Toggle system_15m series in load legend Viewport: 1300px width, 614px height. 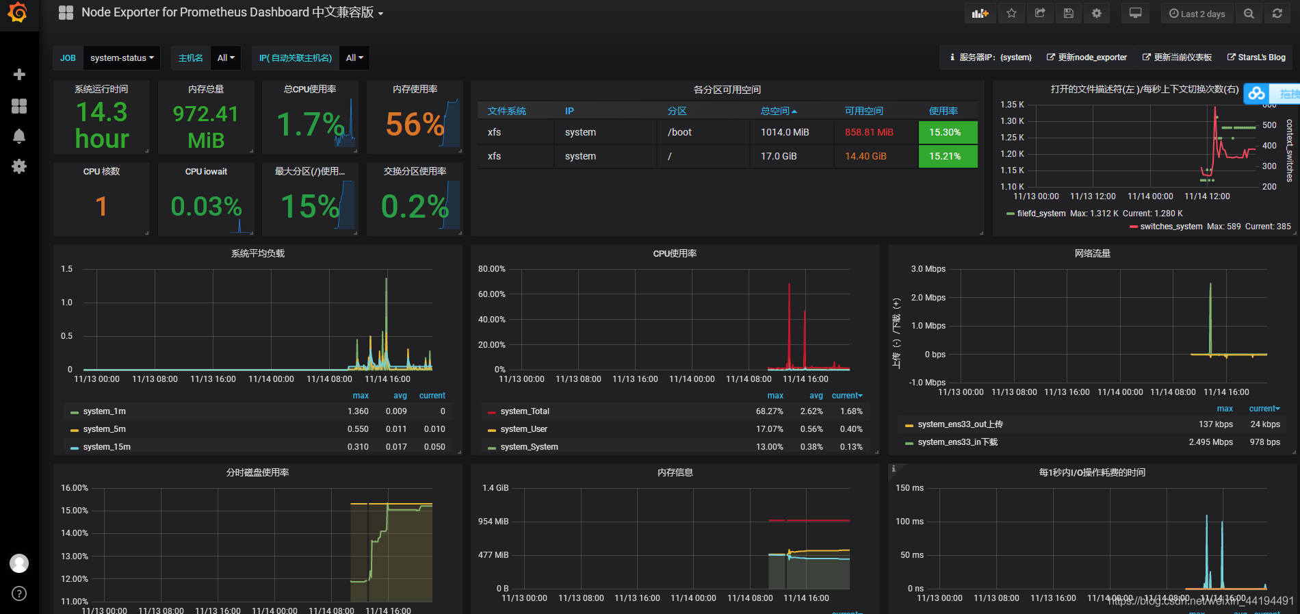click(x=107, y=447)
